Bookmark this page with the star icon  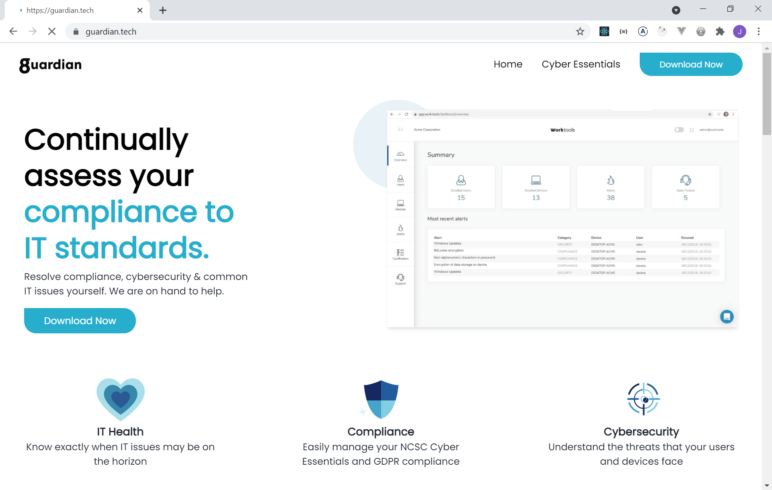[x=580, y=31]
